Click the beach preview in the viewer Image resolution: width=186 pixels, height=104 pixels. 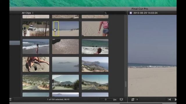click(152, 56)
